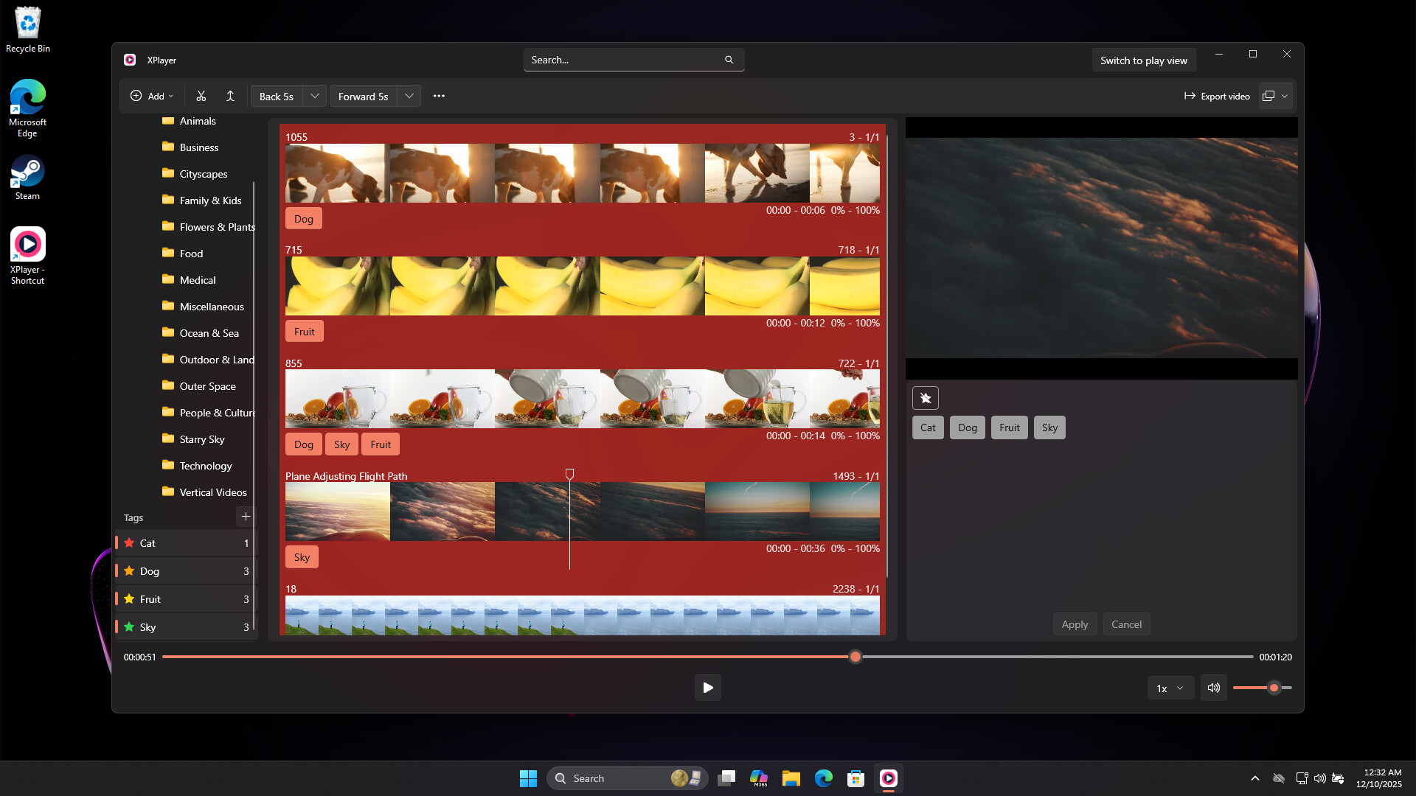Click Switch to play view
This screenshot has height=796, width=1416.
pos(1144,60)
